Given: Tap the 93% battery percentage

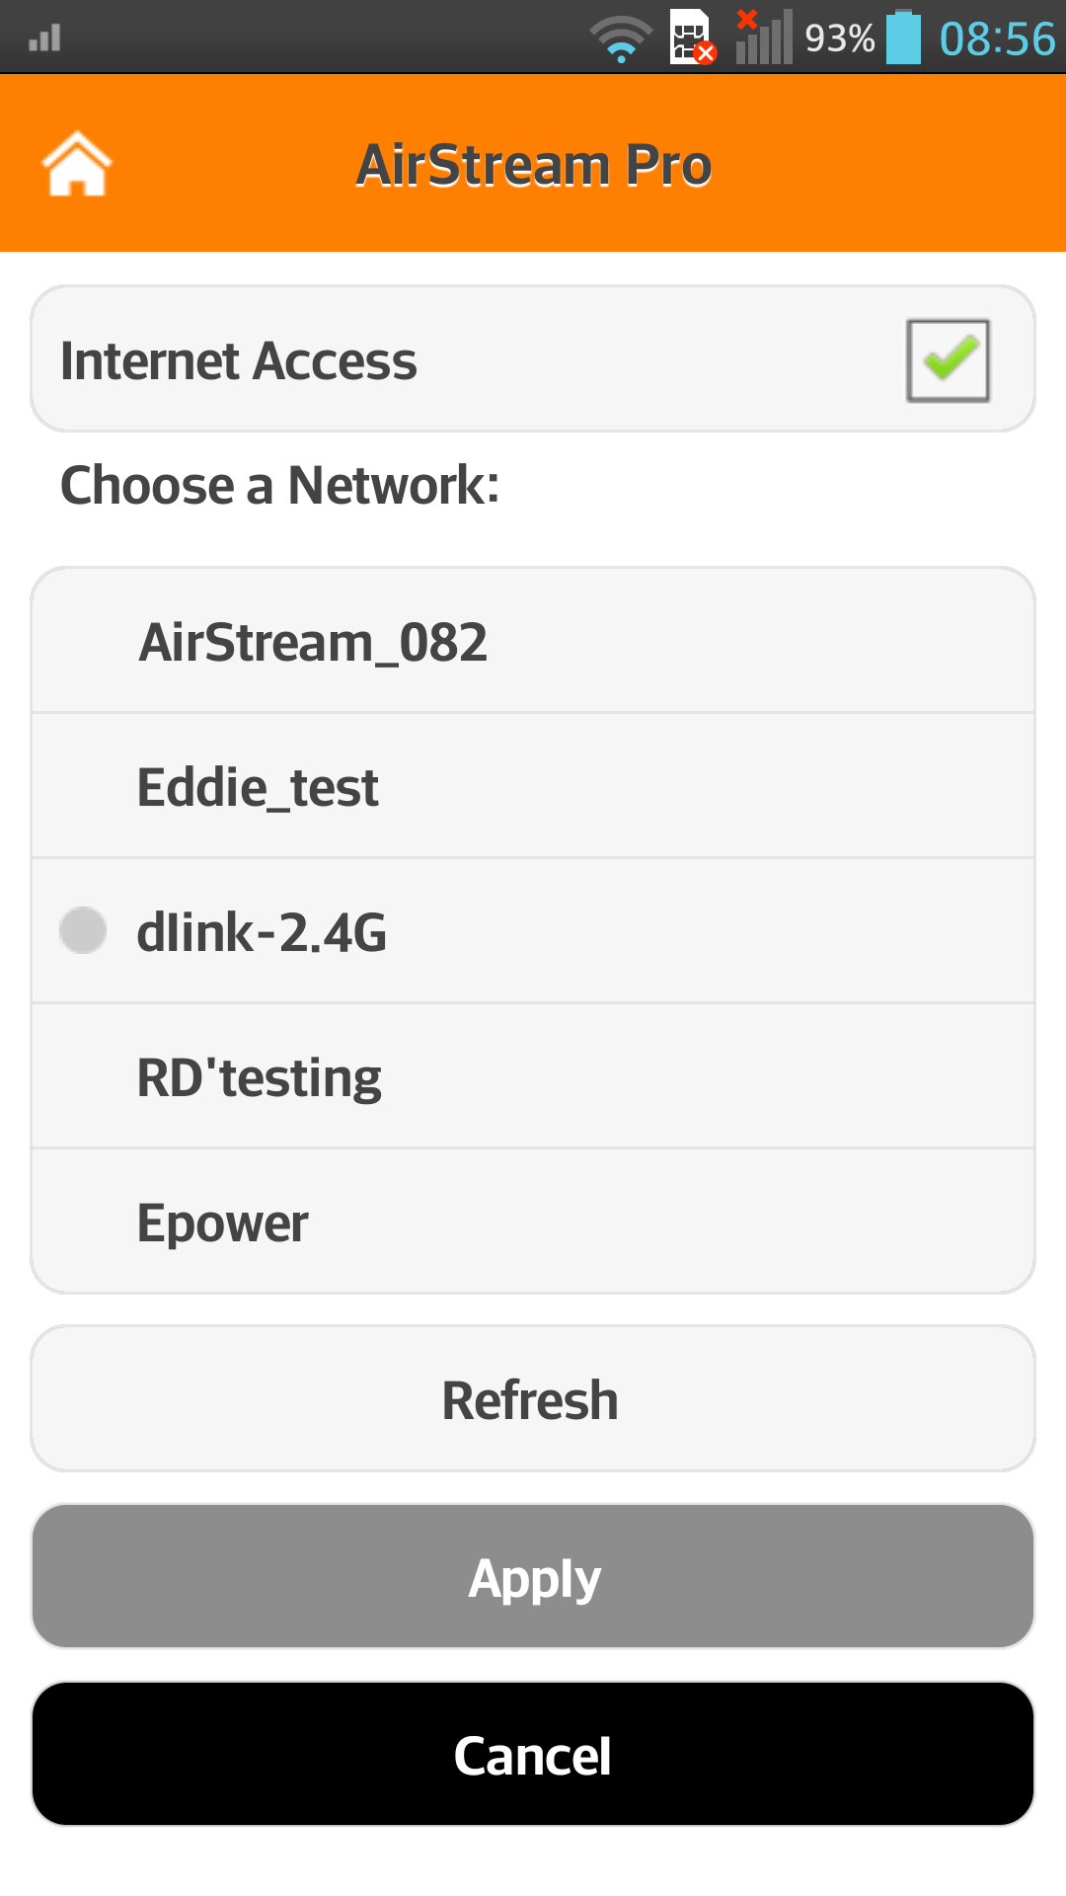Looking at the screenshot, I should click(839, 39).
